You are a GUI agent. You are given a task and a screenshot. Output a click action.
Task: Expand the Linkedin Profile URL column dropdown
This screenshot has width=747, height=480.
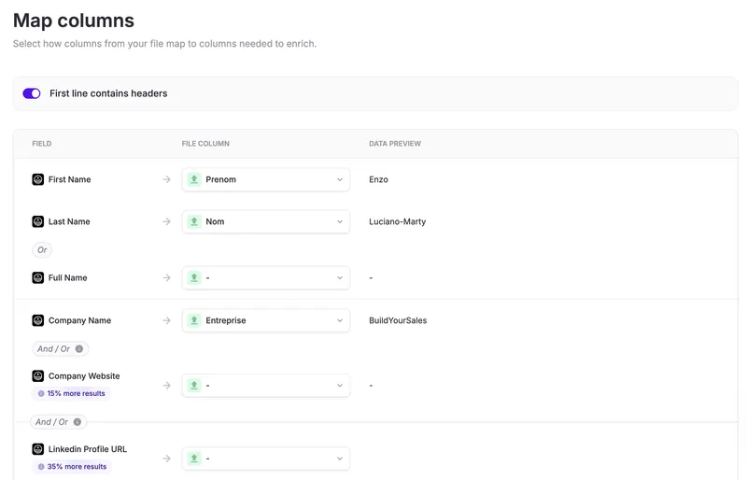266,459
